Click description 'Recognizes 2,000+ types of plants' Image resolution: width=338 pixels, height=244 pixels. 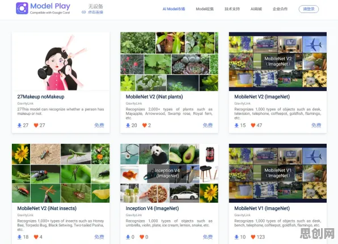tap(169, 114)
